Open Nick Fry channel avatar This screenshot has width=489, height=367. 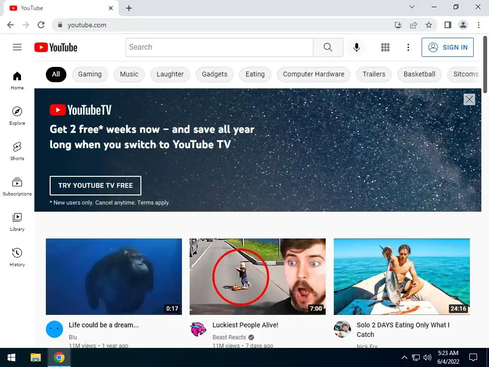tap(342, 329)
